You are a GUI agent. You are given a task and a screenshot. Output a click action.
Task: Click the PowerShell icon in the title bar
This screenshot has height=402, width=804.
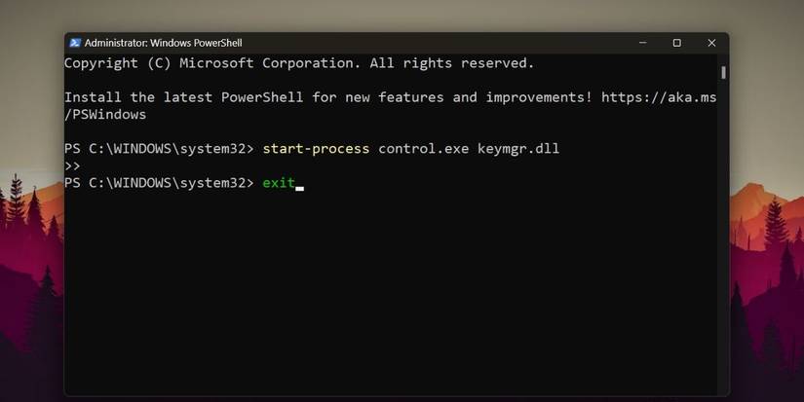[x=75, y=43]
